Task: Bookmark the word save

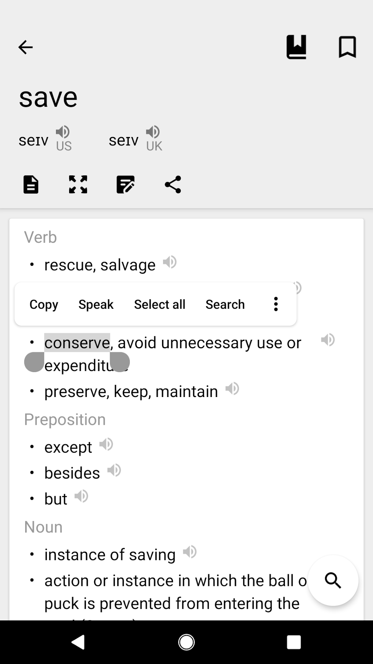Action: click(x=347, y=47)
